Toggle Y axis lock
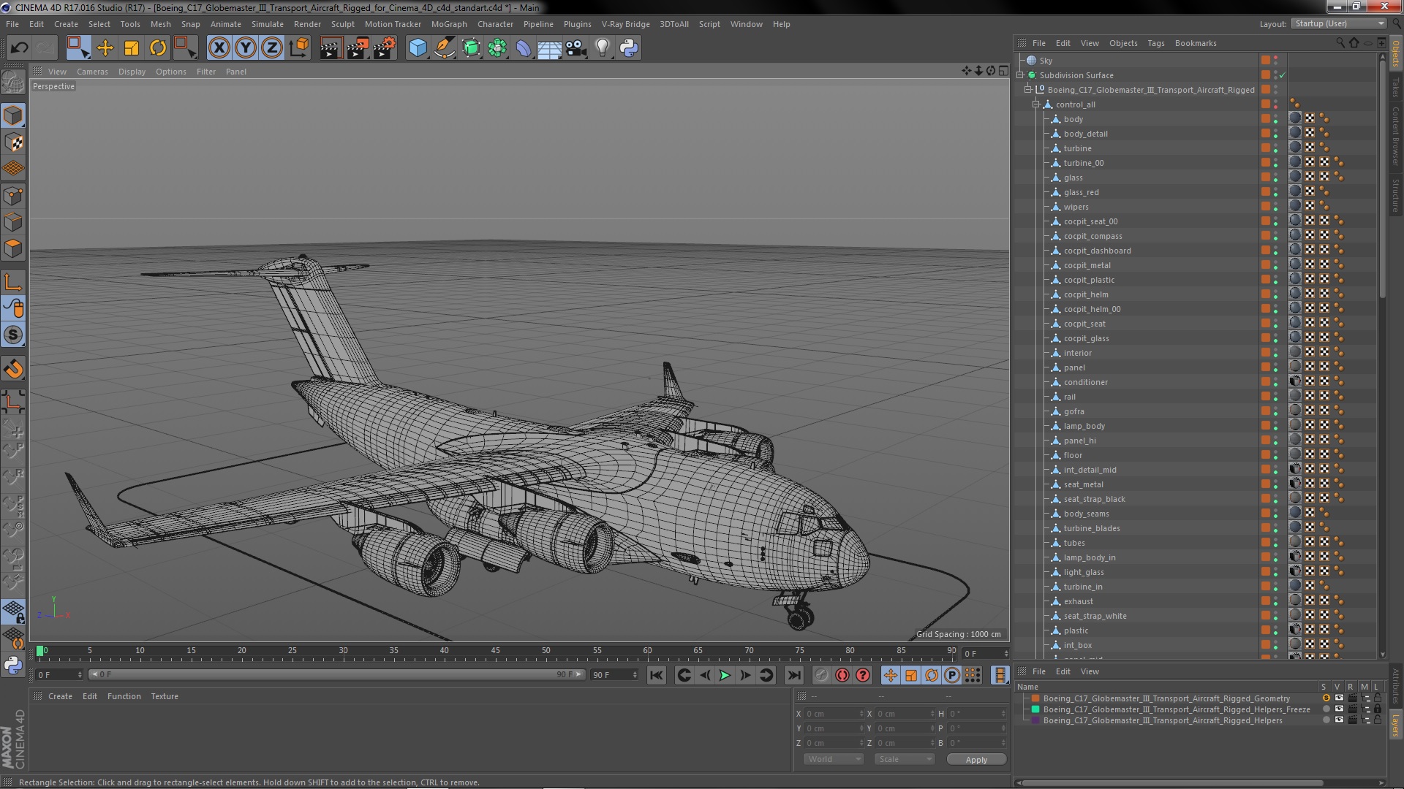The height and width of the screenshot is (789, 1404). click(x=246, y=48)
